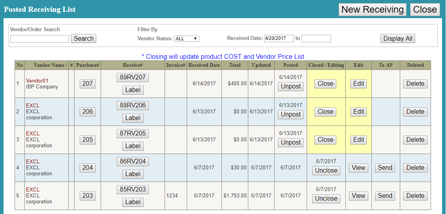
Task: Click Label for receiving 87RV205
Action: tap(133, 146)
